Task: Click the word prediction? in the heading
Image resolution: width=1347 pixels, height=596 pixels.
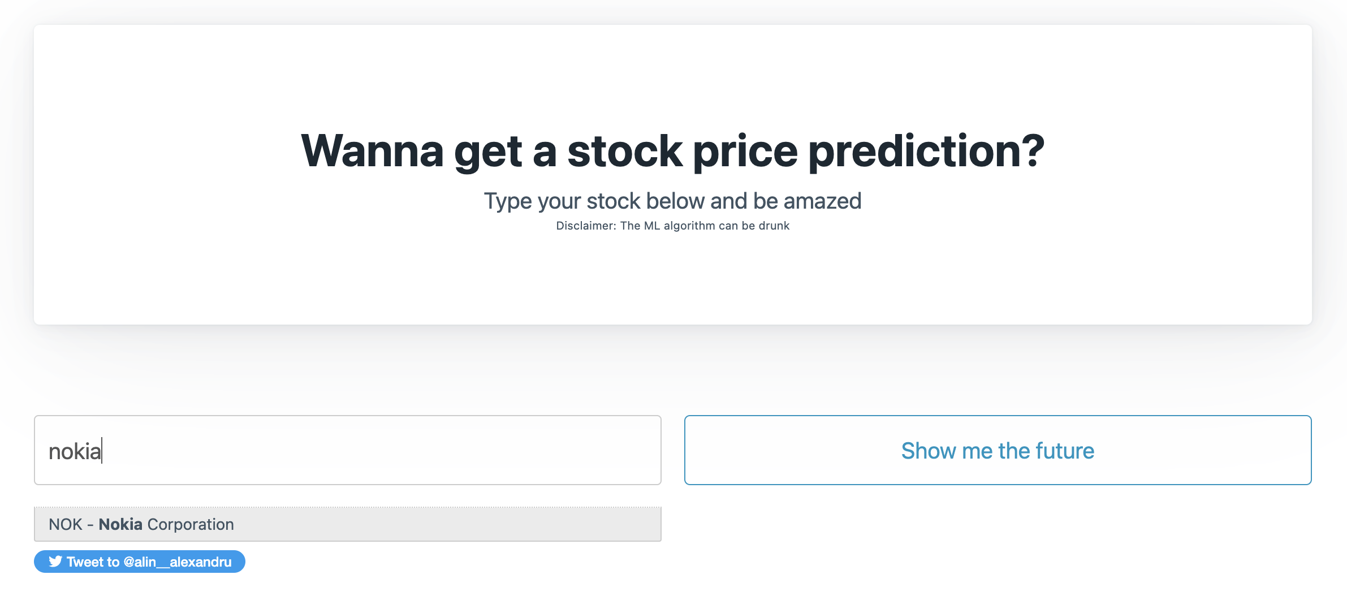Action: pyautogui.click(x=926, y=152)
